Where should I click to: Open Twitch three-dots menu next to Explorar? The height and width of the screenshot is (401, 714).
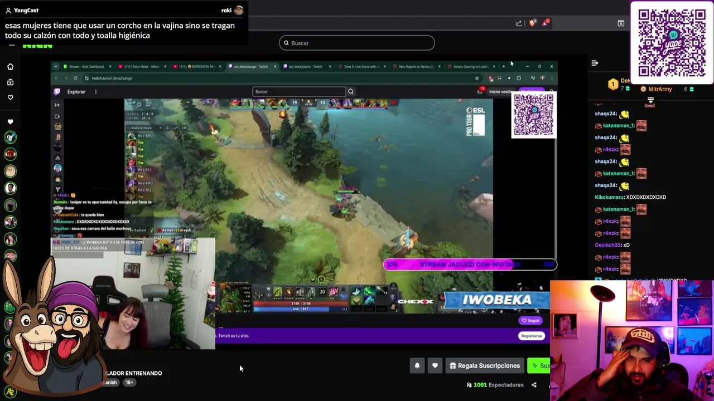tap(95, 92)
